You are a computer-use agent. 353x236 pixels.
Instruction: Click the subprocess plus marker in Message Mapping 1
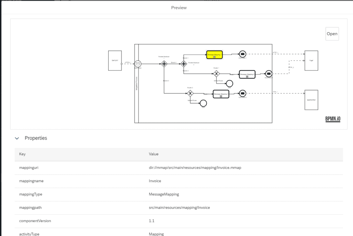tap(214, 57)
